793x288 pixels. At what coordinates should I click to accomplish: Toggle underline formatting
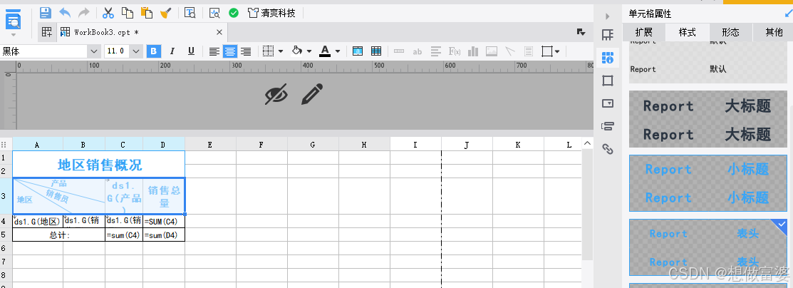click(x=191, y=51)
